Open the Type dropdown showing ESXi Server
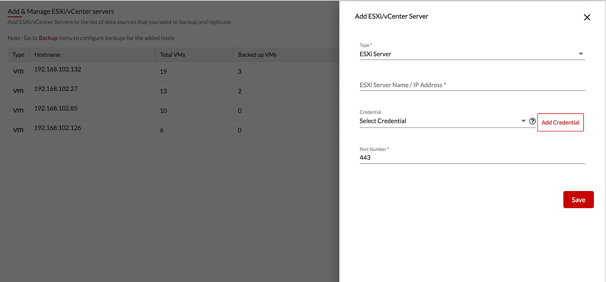 472,54
